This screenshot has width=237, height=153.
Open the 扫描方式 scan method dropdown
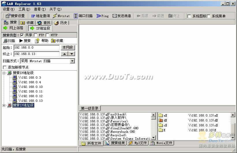pyautogui.click(x=72, y=61)
